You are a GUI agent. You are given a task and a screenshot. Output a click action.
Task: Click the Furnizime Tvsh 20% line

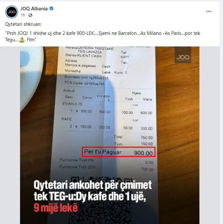77,167
